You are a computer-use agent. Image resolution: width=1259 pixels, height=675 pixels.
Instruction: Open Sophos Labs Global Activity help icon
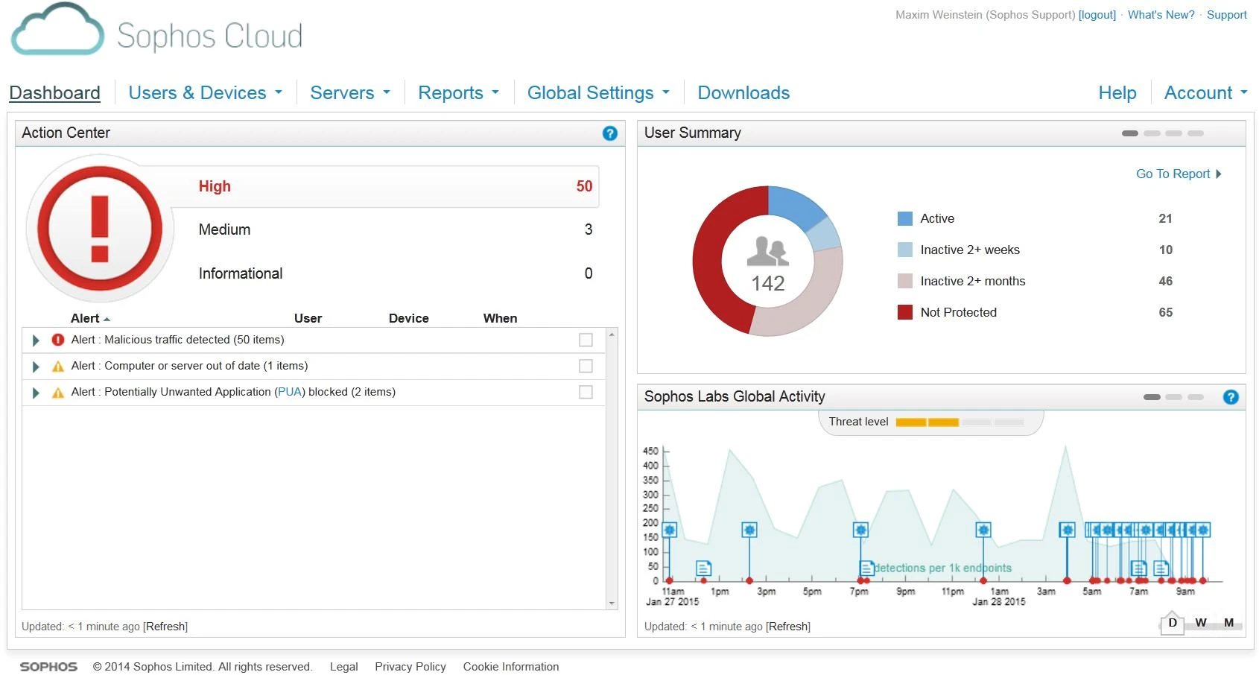click(1231, 397)
